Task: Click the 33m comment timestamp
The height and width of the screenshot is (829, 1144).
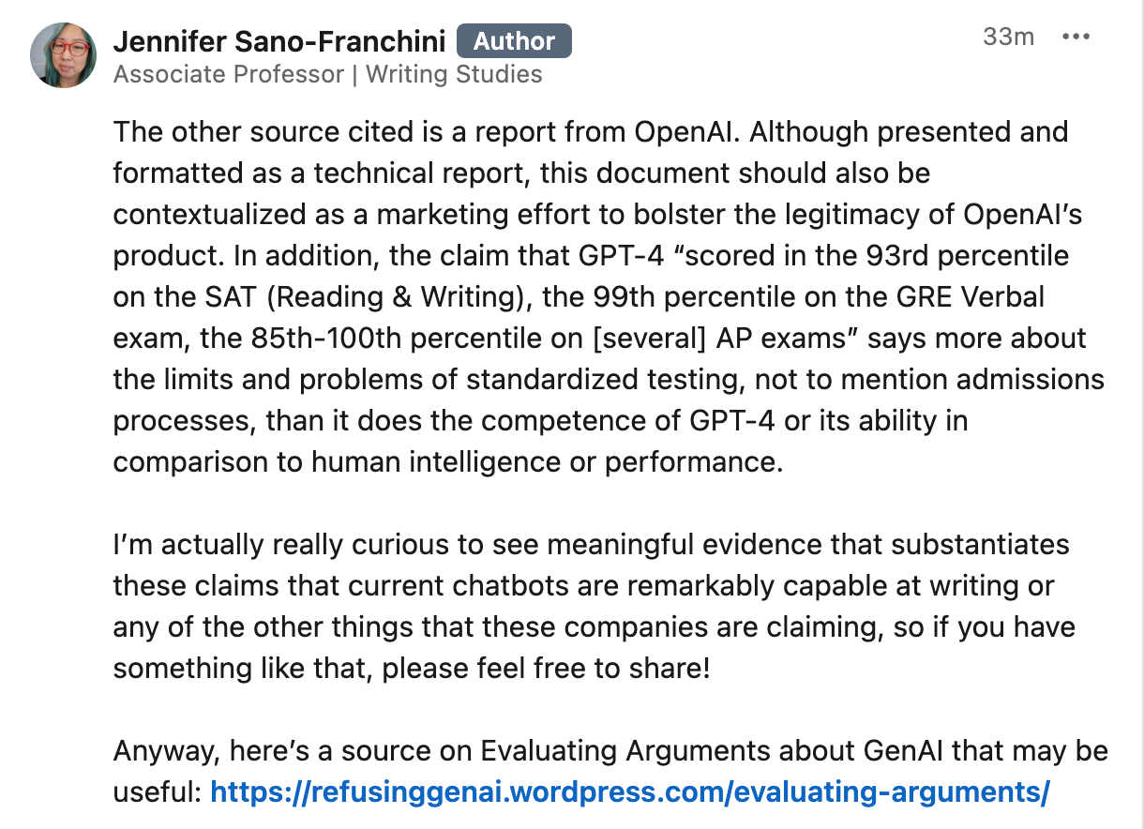Action: point(1008,38)
